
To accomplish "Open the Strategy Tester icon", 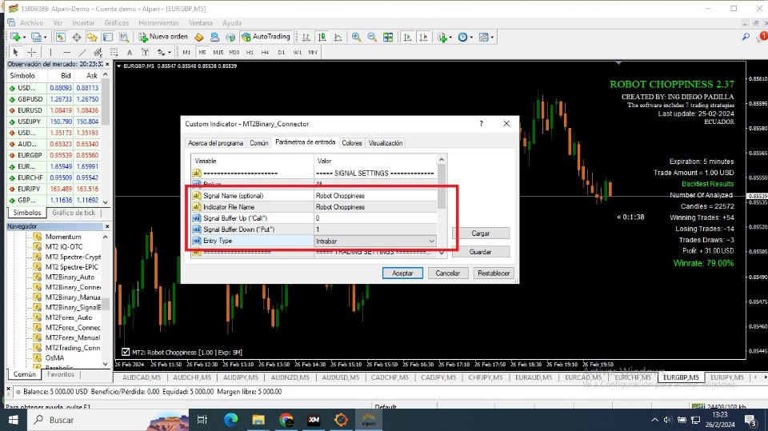I will tap(124, 38).
